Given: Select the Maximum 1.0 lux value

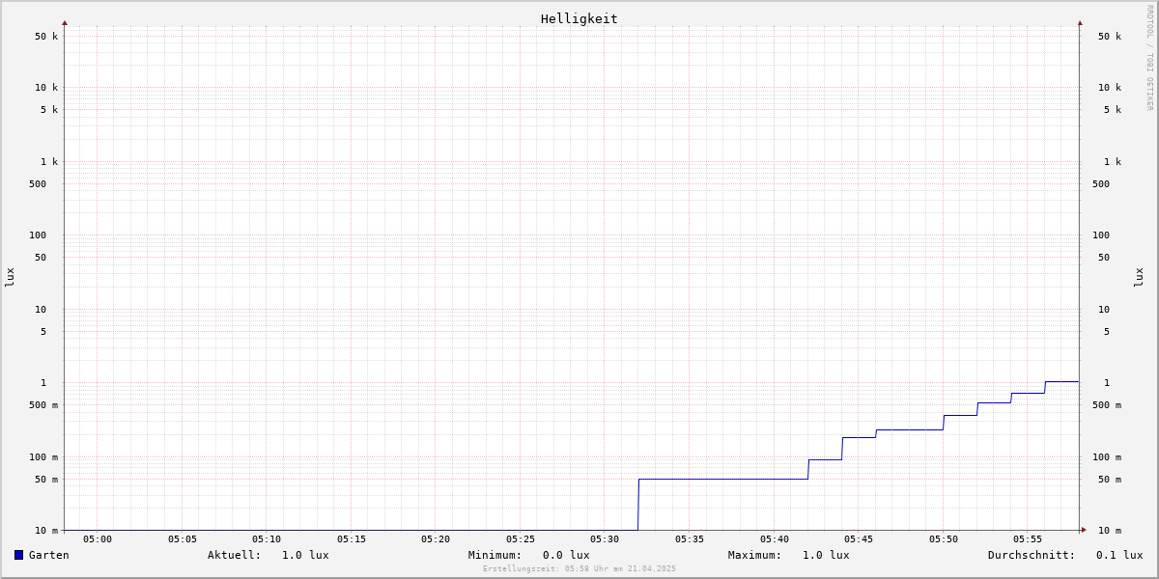Looking at the screenshot, I should [826, 555].
